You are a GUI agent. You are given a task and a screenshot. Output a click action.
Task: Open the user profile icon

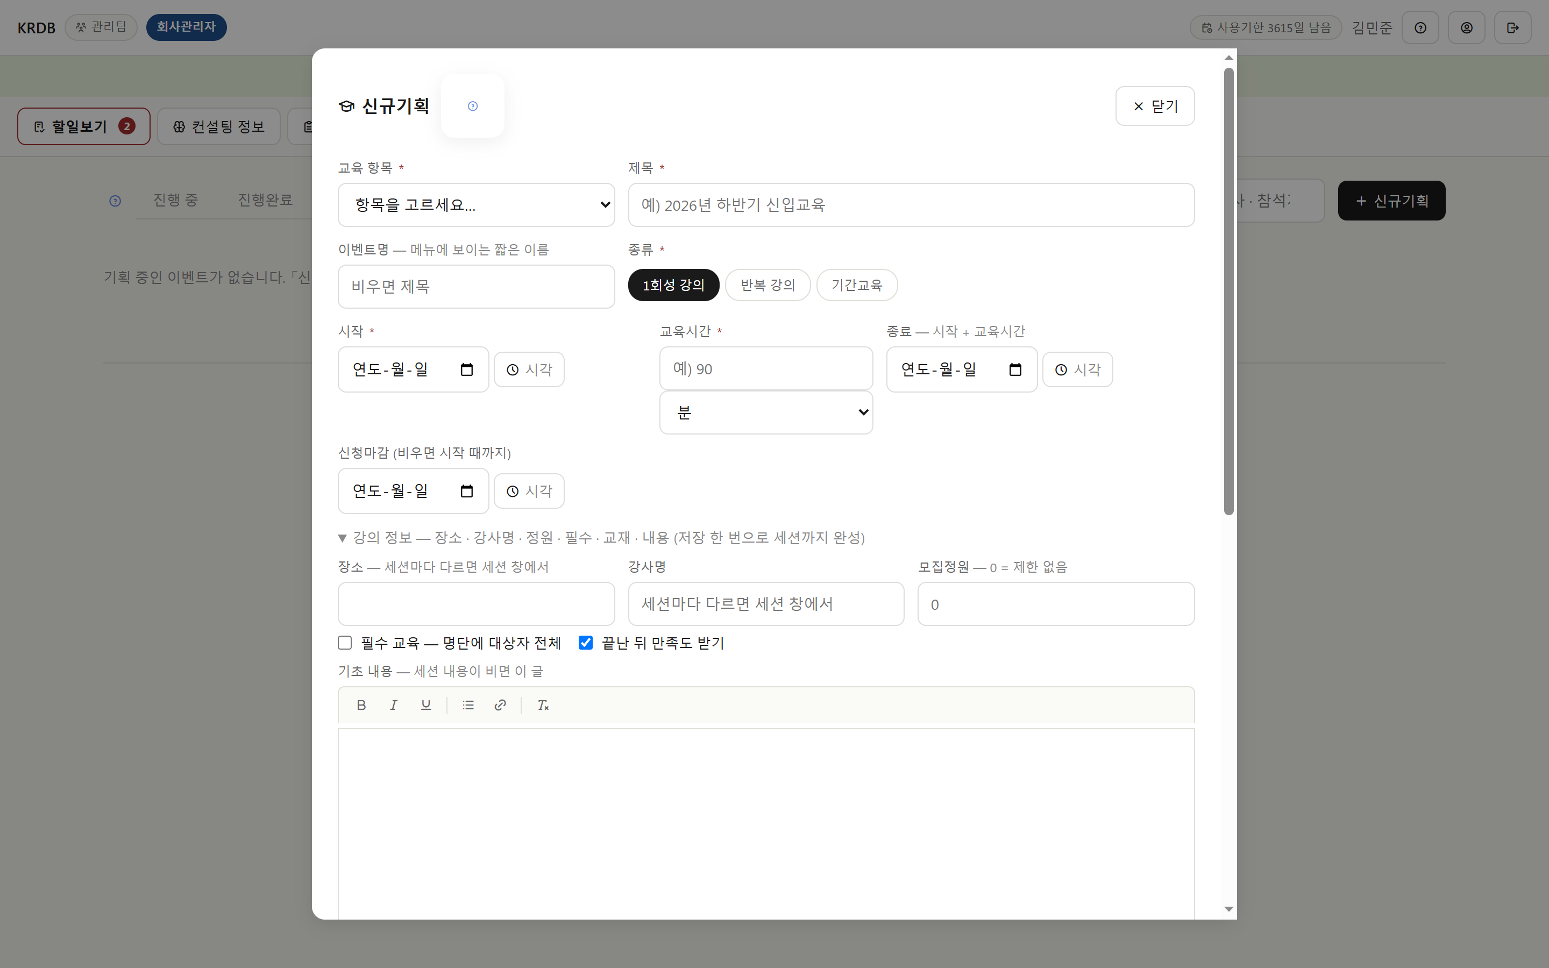[x=1466, y=27]
